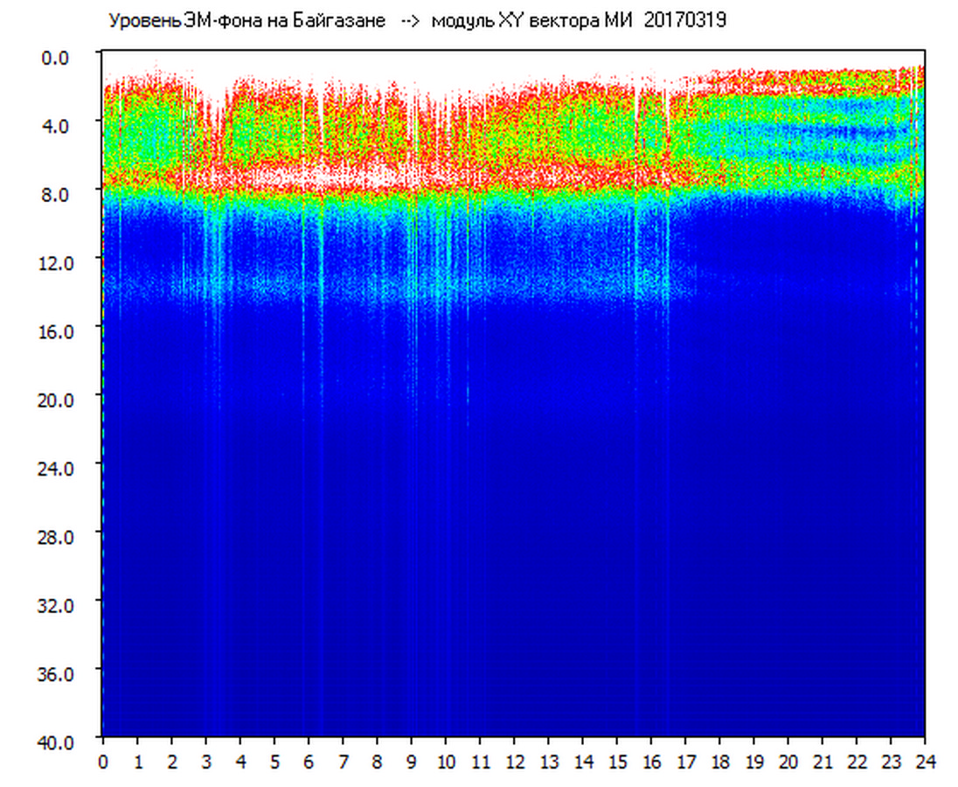Click the 'модуль XY вектора МИ' title text
The width and height of the screenshot is (958, 787).
(x=531, y=21)
